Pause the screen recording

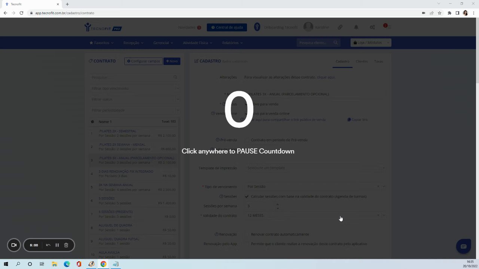click(x=57, y=245)
